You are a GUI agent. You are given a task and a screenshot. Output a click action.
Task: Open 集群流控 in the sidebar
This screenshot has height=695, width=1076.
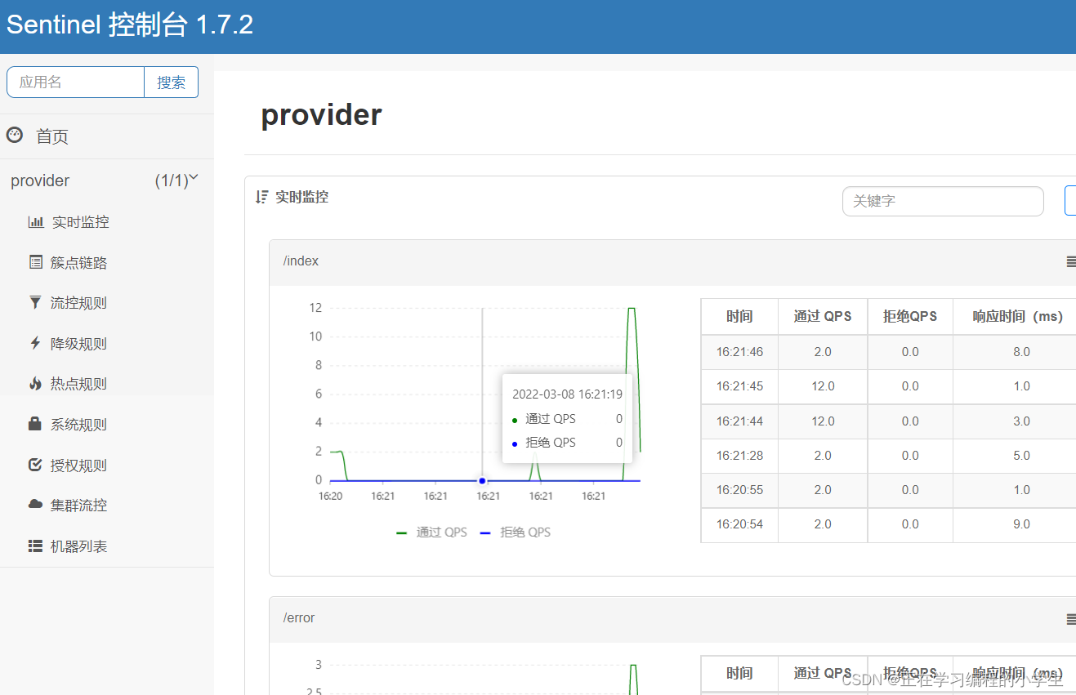click(78, 506)
